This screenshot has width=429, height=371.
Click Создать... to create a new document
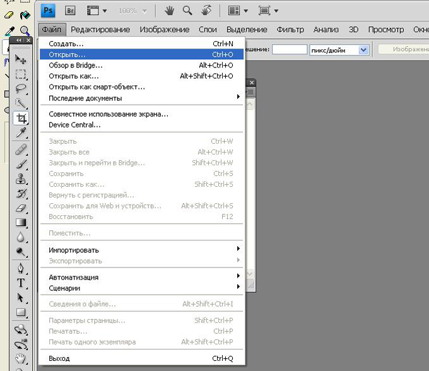click(66, 44)
